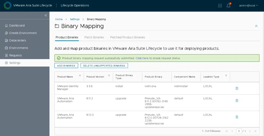Image resolution: width=264 pixels, height=136 pixels.
Task: Follow the Home breadcrumb link
Action: pos(59,19)
